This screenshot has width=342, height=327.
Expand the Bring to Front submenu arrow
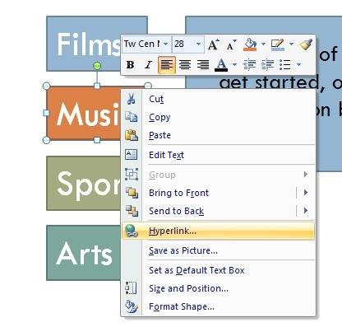coord(306,193)
